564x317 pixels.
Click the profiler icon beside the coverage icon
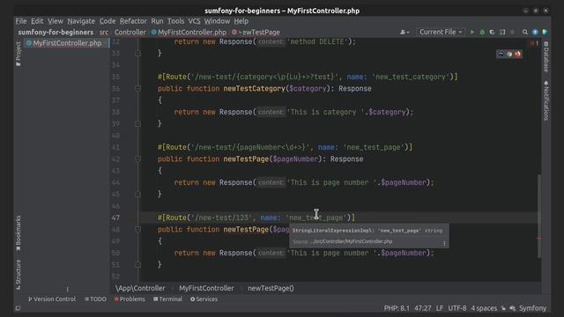coord(502,32)
